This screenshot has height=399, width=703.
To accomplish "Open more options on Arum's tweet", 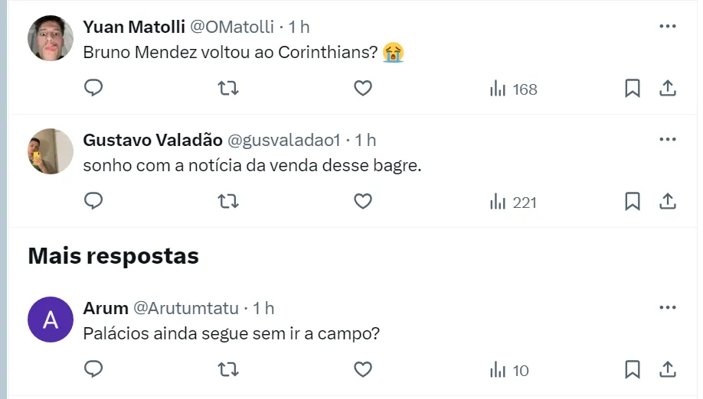I will click(668, 308).
